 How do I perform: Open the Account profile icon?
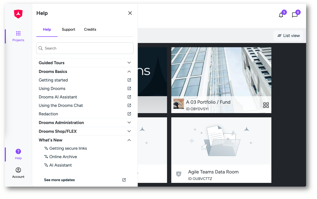[18, 170]
